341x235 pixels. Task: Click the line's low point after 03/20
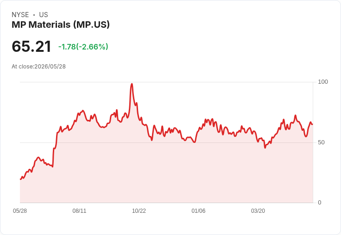click(265, 148)
